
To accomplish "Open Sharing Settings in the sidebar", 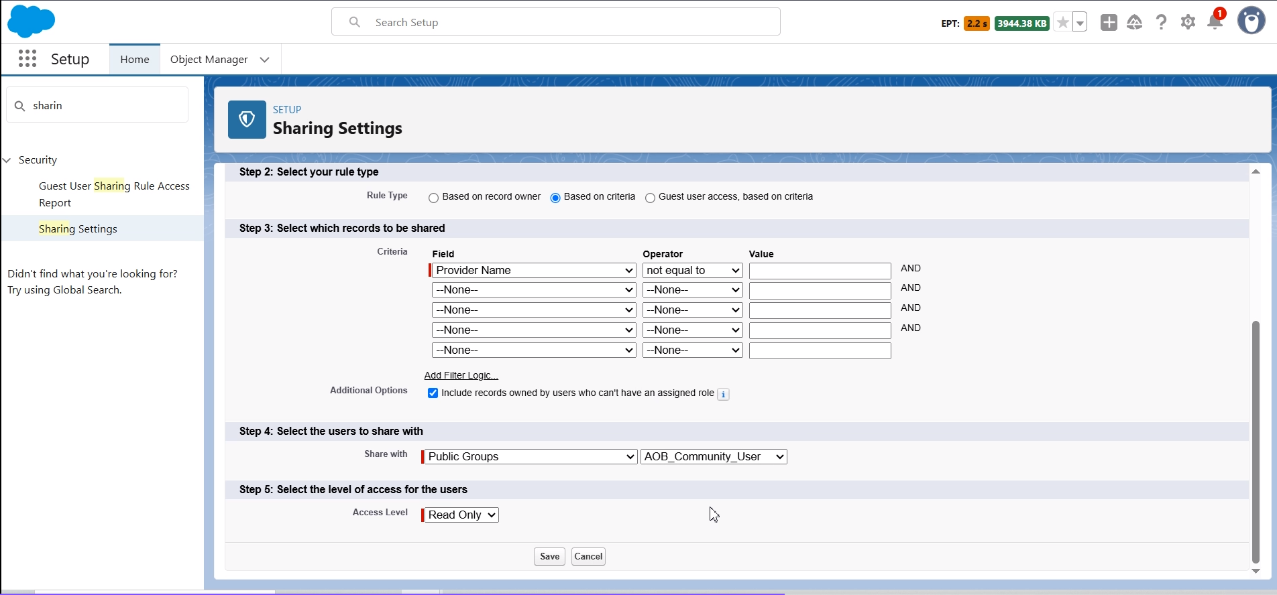I will [x=78, y=228].
